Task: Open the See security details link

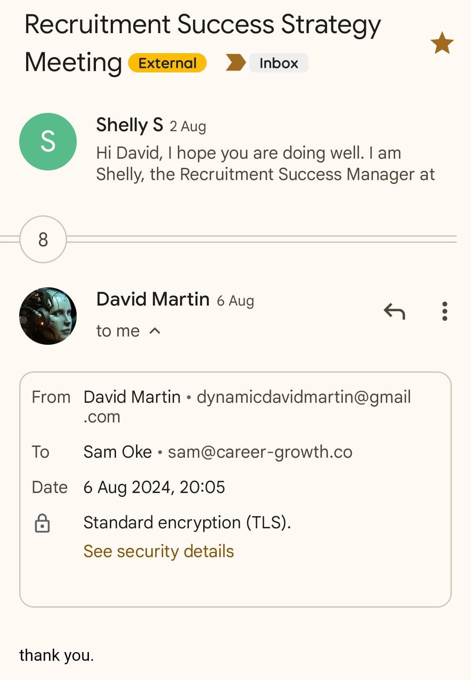Action: pos(159,551)
